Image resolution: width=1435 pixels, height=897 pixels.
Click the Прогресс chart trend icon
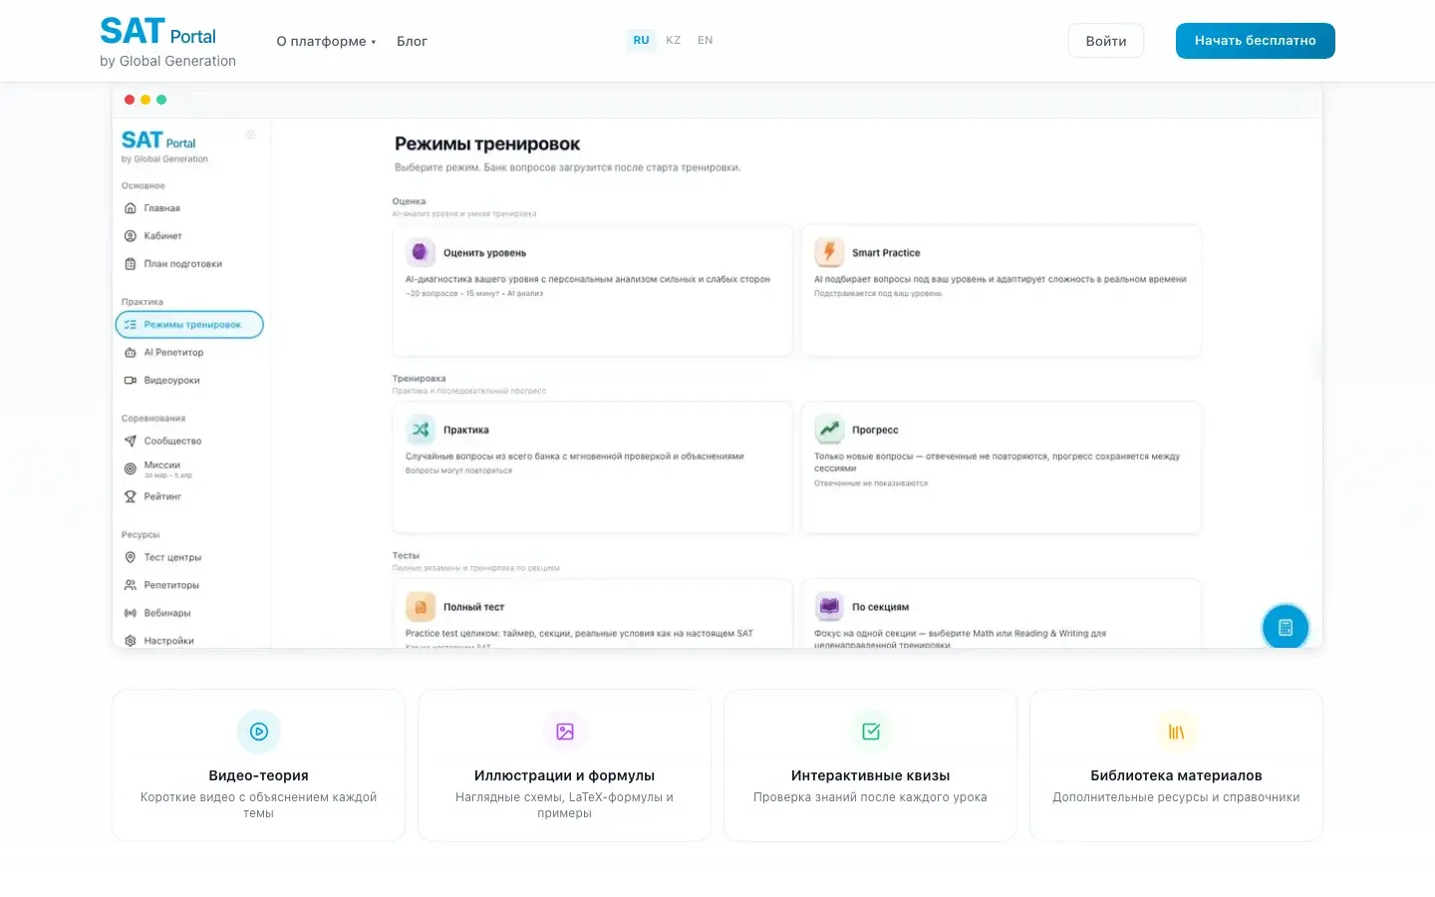pos(829,430)
